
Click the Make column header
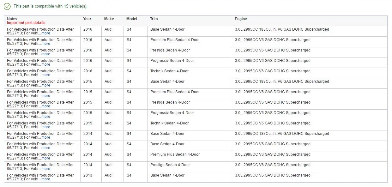(109, 19)
